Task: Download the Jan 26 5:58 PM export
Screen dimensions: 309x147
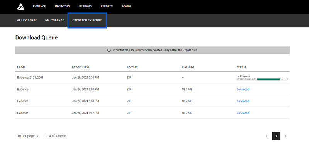Action: pos(243,101)
